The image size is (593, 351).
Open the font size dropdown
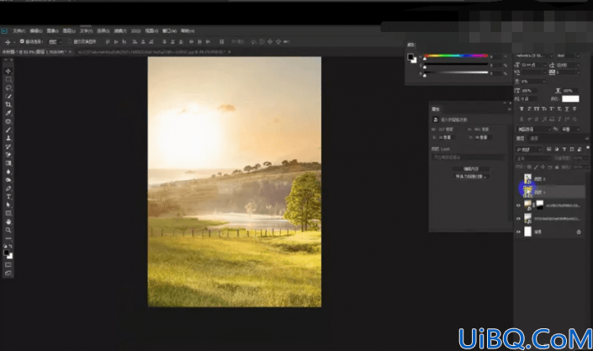pos(534,65)
